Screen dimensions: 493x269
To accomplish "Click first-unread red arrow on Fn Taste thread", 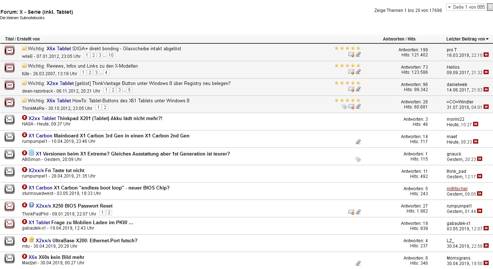I will click(25, 170).
